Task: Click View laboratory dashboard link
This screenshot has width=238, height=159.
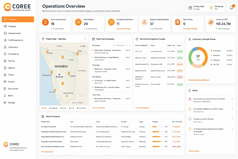Action: pyautogui.click(x=199, y=80)
